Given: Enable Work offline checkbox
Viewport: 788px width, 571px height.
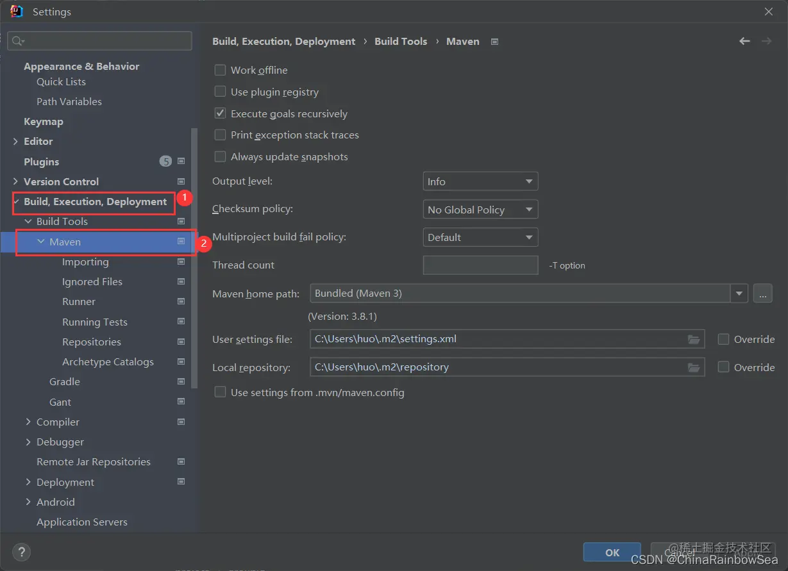Looking at the screenshot, I should click(220, 70).
